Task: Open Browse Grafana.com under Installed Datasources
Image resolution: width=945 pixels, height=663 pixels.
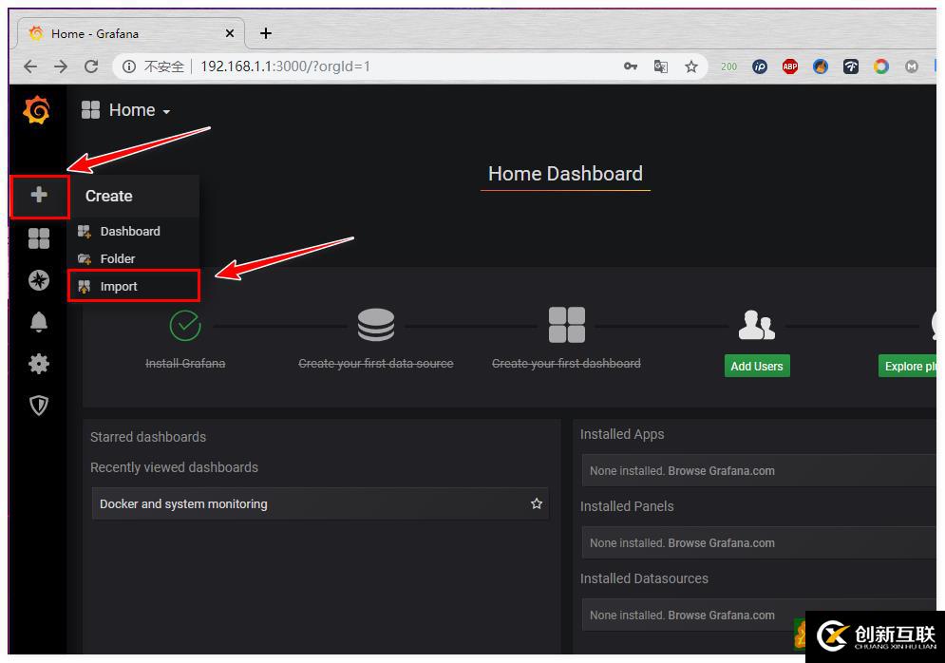Action: [722, 616]
